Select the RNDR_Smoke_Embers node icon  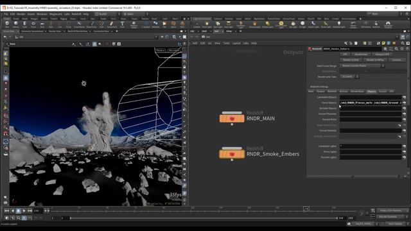pyautogui.click(x=232, y=154)
